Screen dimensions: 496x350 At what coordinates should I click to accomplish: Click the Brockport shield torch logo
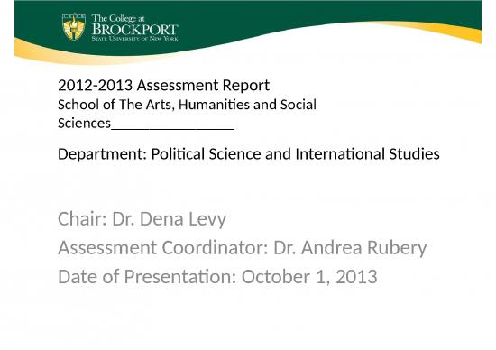point(74,26)
